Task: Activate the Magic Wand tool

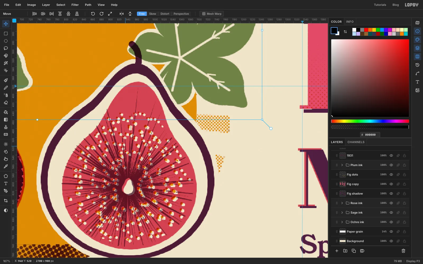Action: click(6, 63)
